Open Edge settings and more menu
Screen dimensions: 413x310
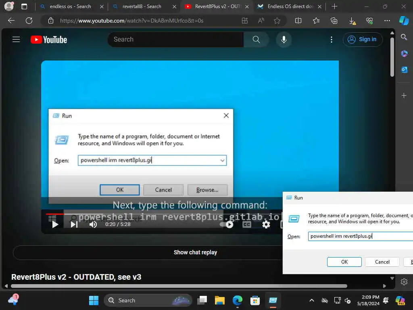tap(387, 21)
